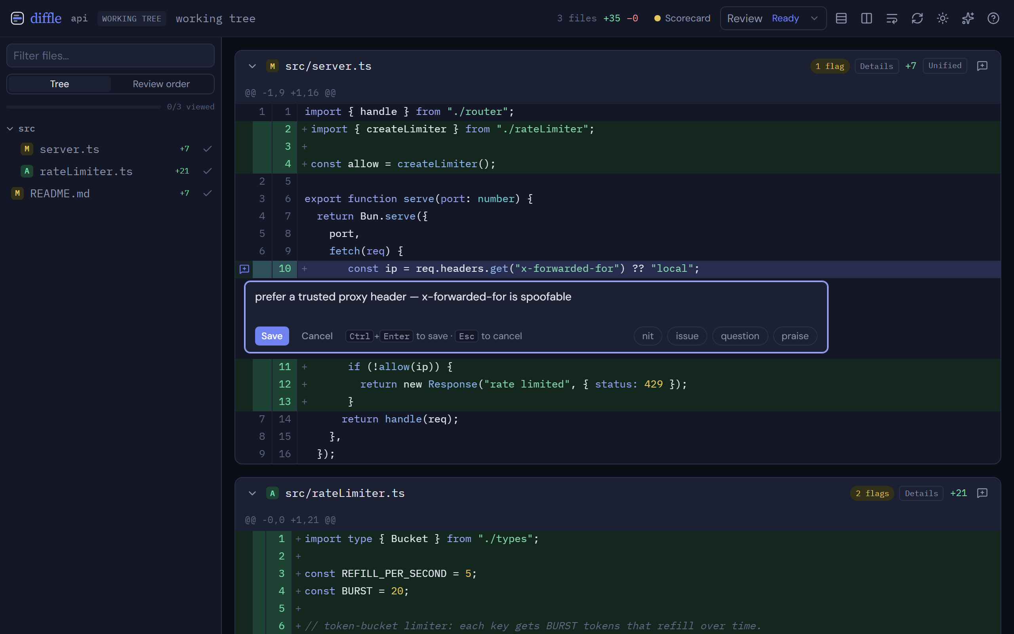Tag comment as nit

point(648,336)
